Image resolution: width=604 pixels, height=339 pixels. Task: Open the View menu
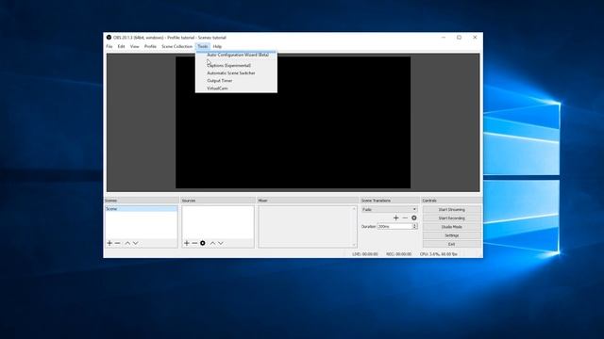coord(134,46)
